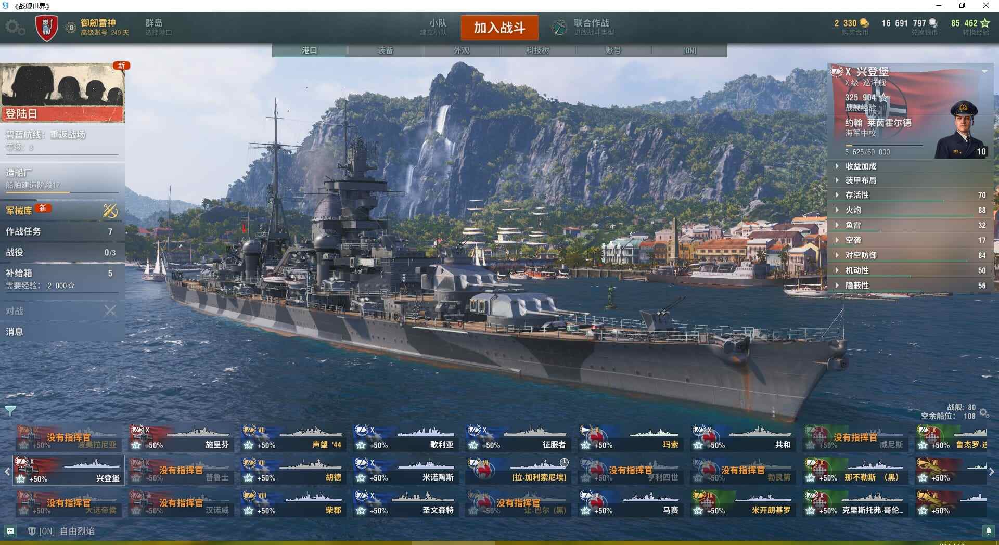Click the 登陆日 event banner
This screenshot has width=999, height=545.
point(62,94)
